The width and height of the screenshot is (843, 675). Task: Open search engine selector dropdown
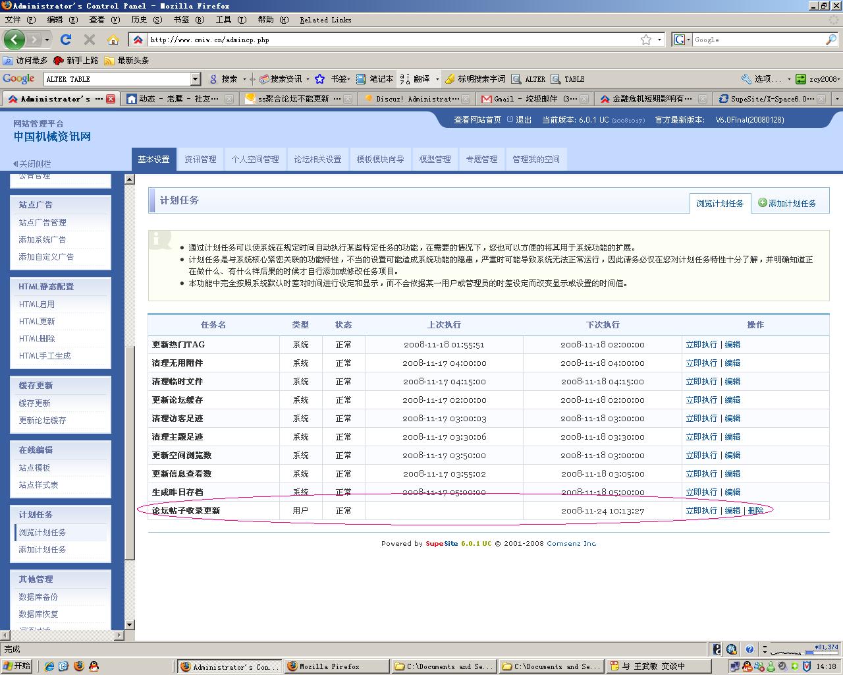[682, 40]
